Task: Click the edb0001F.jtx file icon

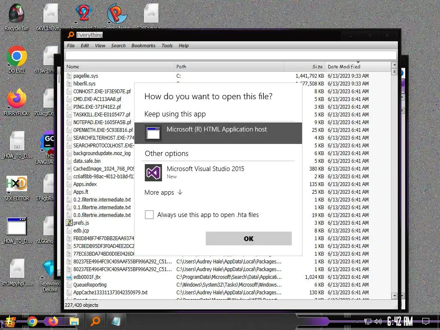Action: [69, 277]
